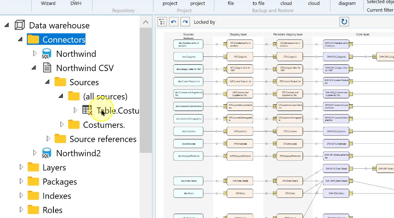The width and height of the screenshot is (394, 218).
Task: Click the Source references folder icon
Action: tap(60, 139)
